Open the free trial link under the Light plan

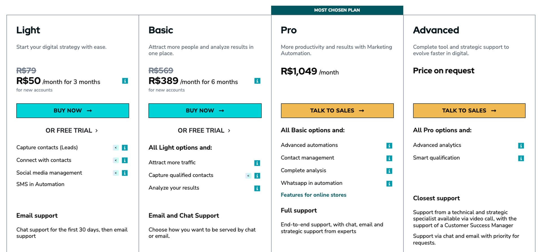coord(72,130)
